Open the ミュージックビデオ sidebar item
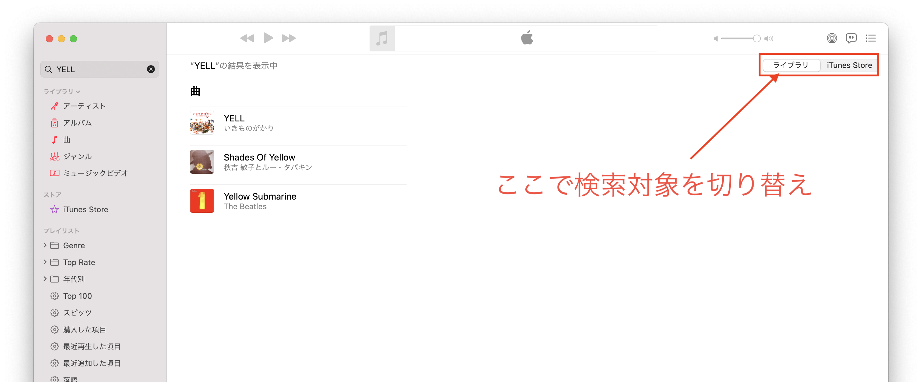 coord(95,173)
